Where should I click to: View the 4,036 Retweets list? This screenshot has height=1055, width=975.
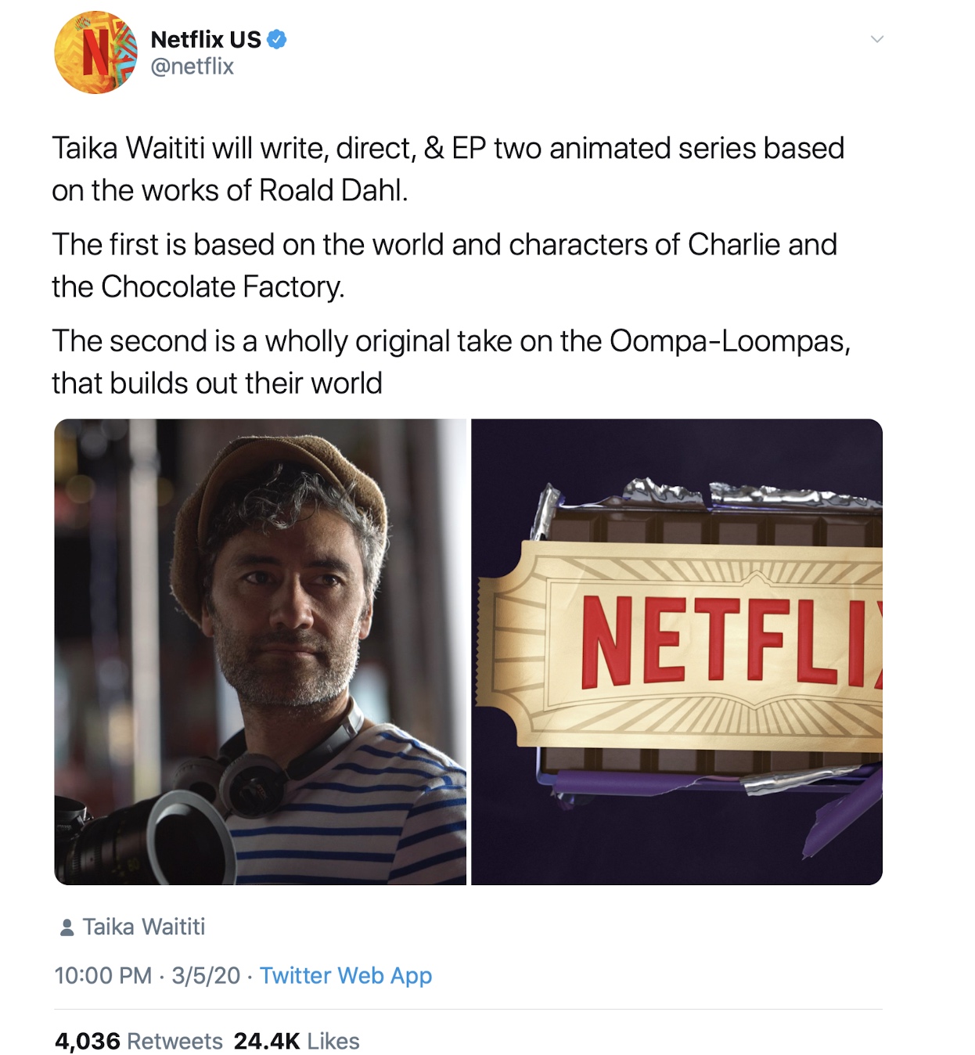(x=139, y=1041)
